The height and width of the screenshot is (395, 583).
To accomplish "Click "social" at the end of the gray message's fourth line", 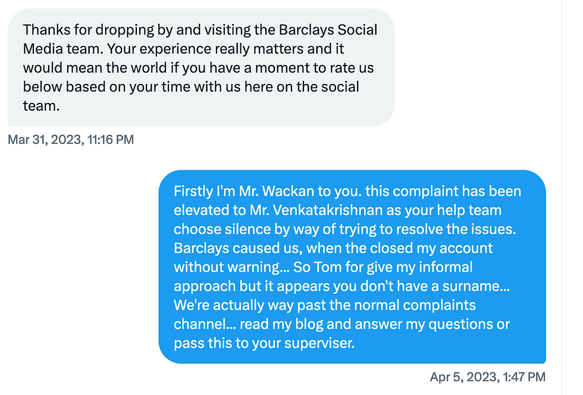I will coord(338,87).
